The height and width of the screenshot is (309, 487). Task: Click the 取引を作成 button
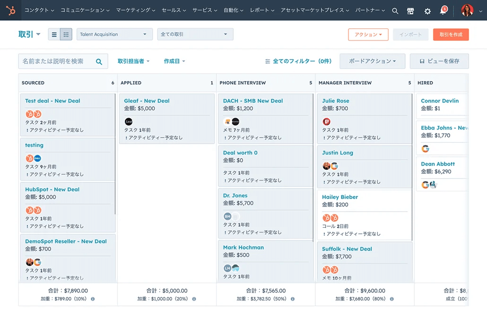[x=451, y=34]
